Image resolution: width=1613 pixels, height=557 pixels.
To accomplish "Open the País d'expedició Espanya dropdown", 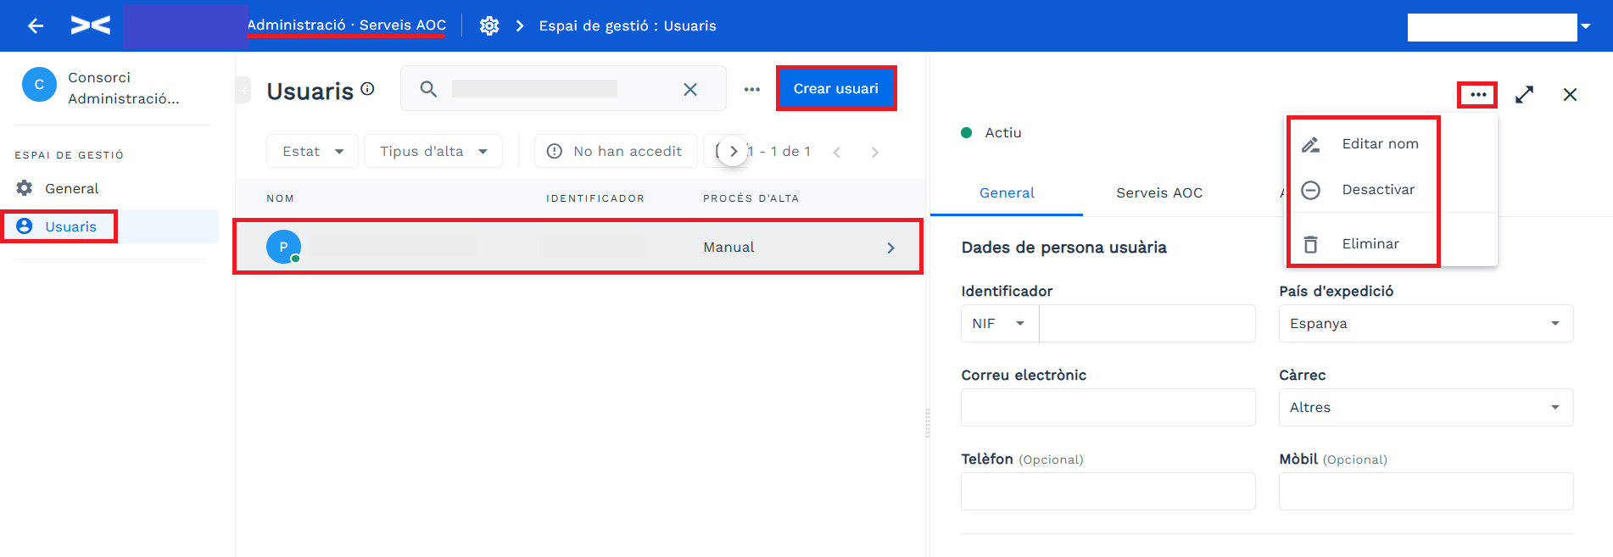I will 1426,323.
